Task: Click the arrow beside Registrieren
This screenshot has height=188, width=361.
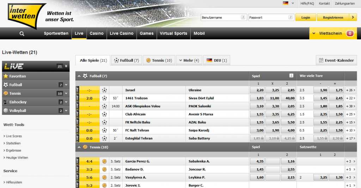Action: tap(353, 17)
